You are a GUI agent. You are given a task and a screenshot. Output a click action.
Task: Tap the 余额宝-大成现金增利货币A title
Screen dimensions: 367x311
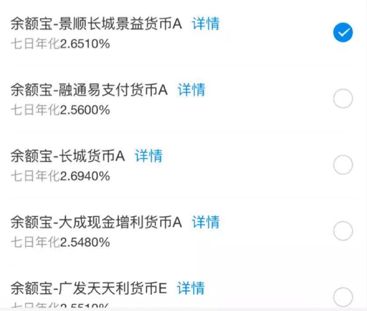coord(96,222)
